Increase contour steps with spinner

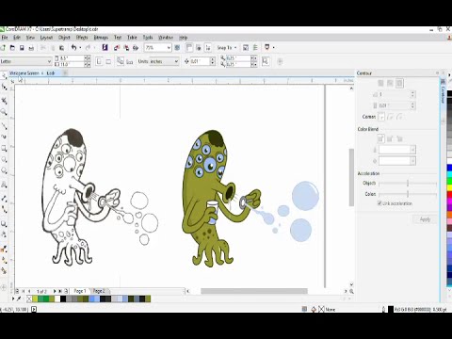click(412, 92)
